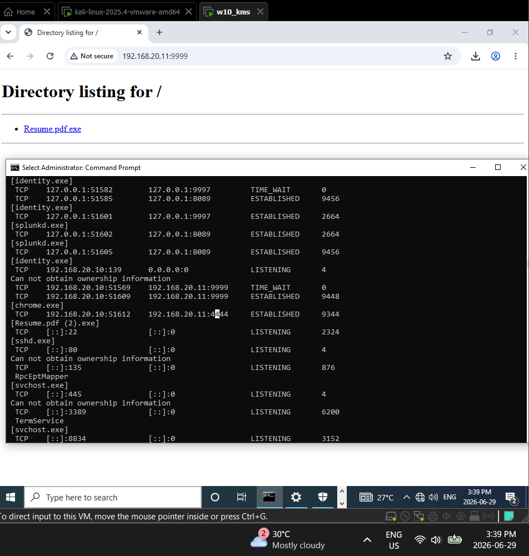Click the TermService line
The width and height of the screenshot is (529, 556).
point(39,421)
